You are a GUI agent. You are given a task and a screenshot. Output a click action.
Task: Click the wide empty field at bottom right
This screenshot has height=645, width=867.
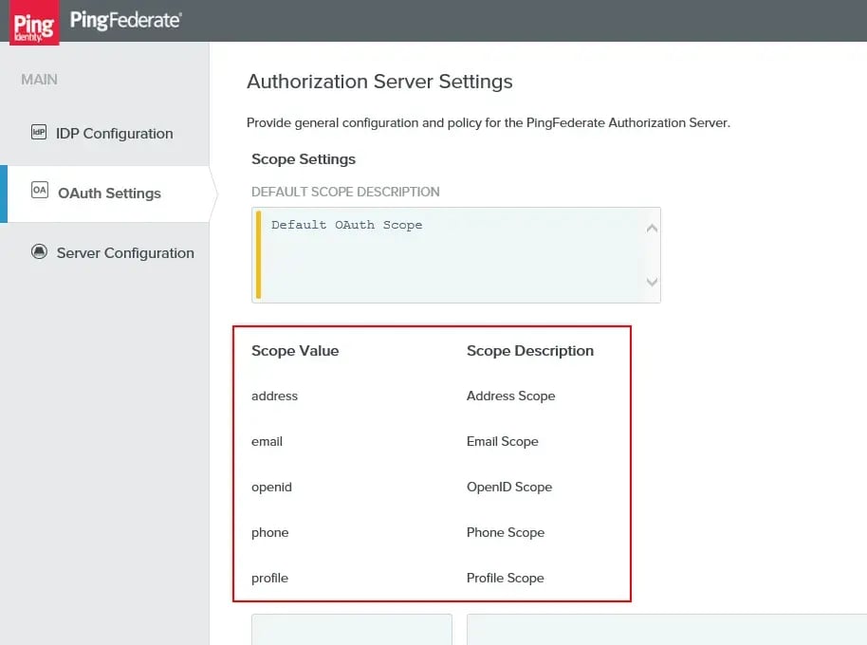click(x=664, y=631)
